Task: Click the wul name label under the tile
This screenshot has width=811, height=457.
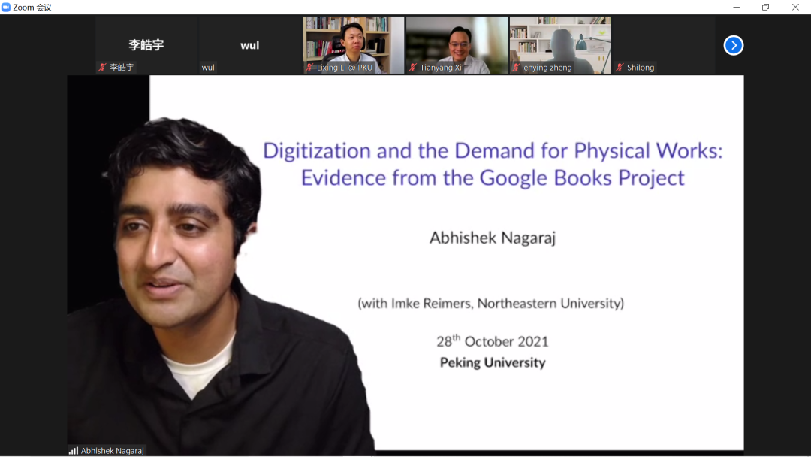Action: [208, 68]
